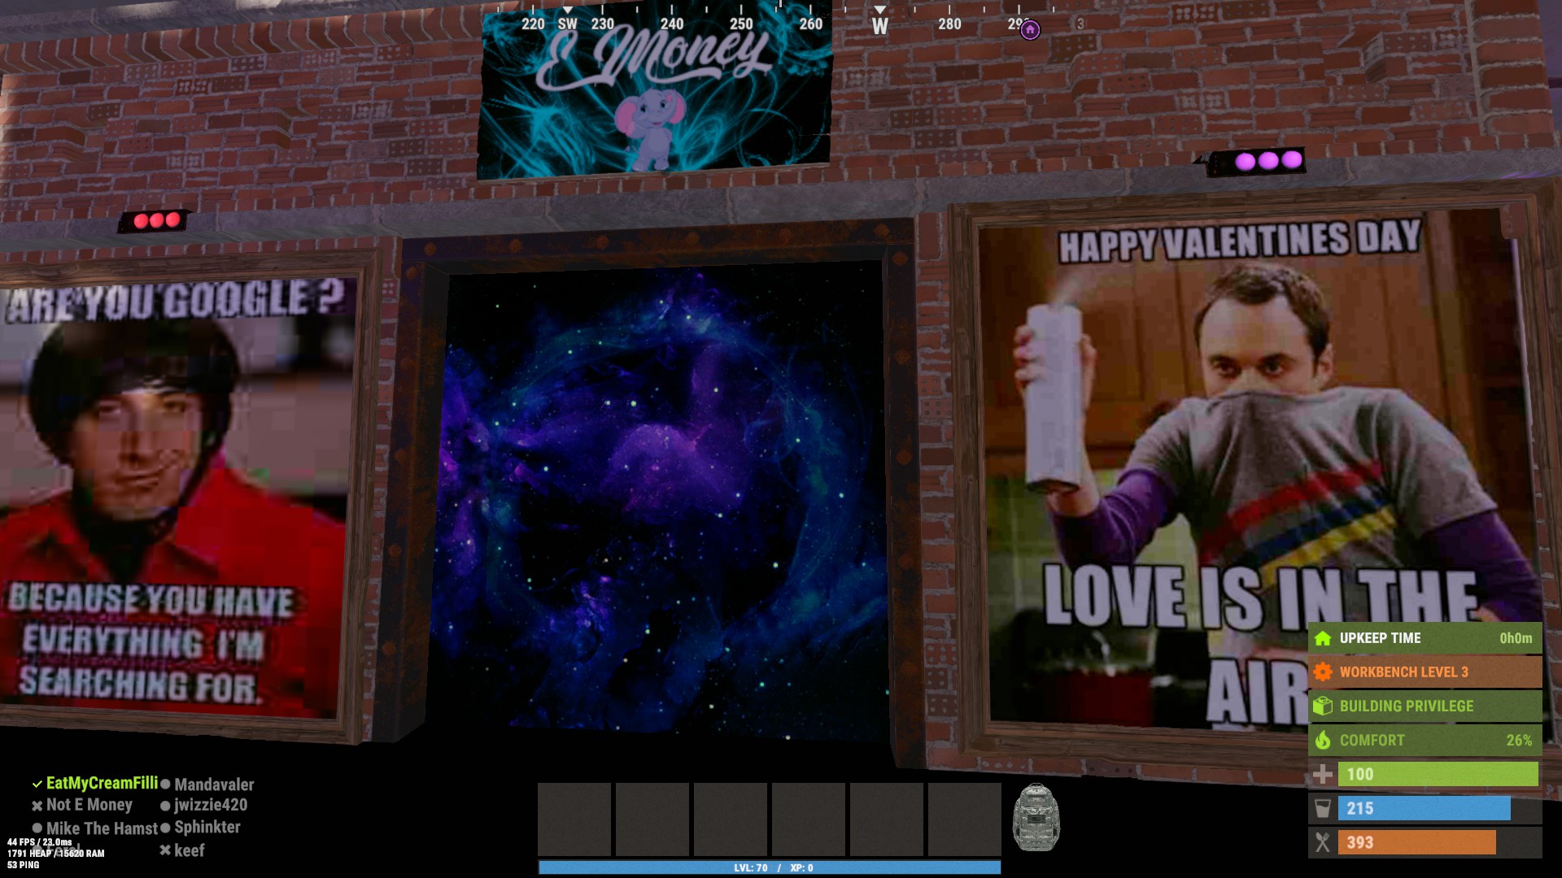
Task: Click the 250 heading on compass
Action: point(741,24)
